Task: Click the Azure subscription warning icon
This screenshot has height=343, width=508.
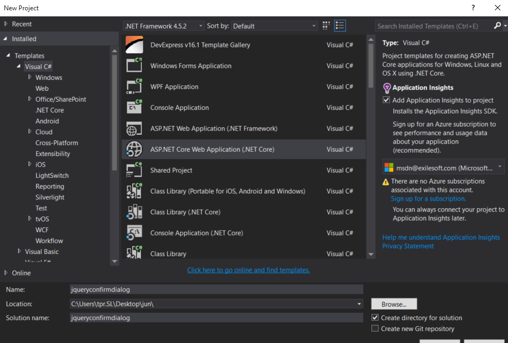Action: tap(386, 182)
